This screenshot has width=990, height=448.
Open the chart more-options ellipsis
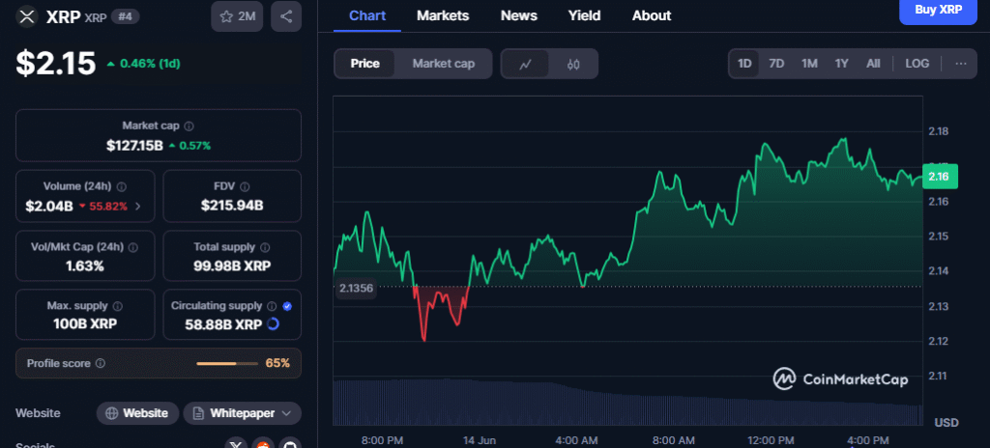[x=961, y=63]
